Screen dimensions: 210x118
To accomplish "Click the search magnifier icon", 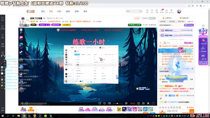I will tap(140, 11).
